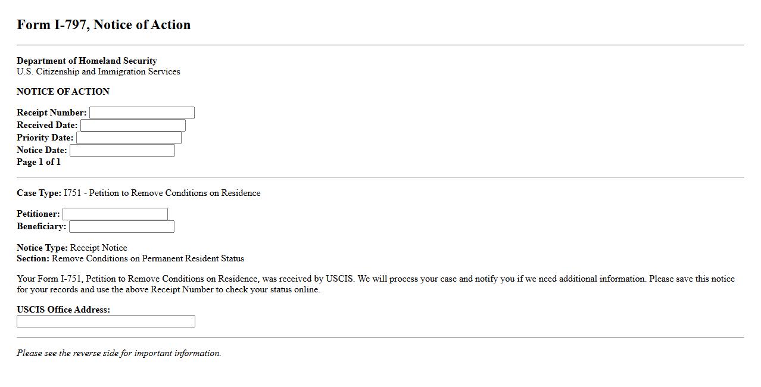761x387 pixels.
Task: Click "U.S. Citizenship and Immigration Services" line
Action: [x=98, y=71]
